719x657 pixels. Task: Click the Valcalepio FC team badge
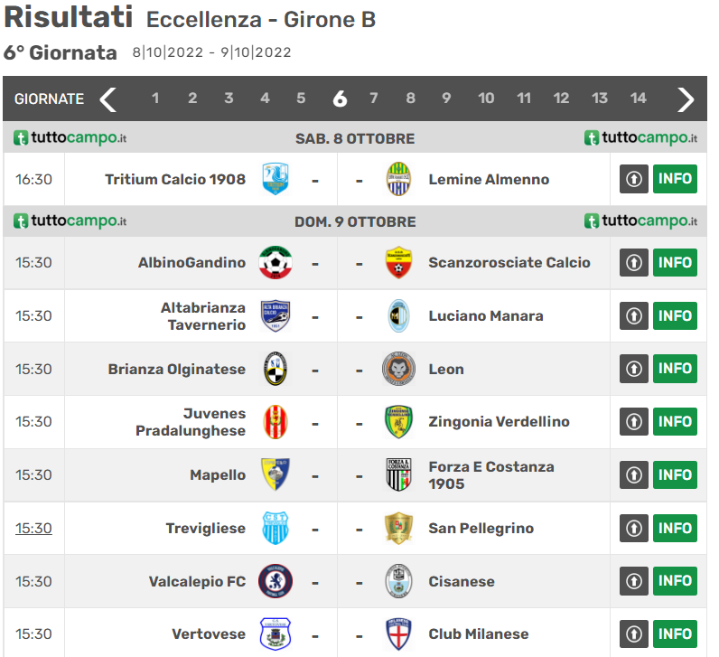pos(275,581)
